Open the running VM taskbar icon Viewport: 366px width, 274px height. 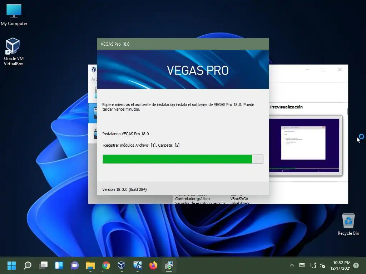click(138, 265)
